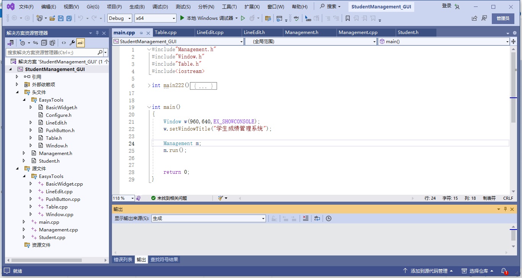
Task: Open the 全局范围 scope dropdown
Action: tap(311, 41)
